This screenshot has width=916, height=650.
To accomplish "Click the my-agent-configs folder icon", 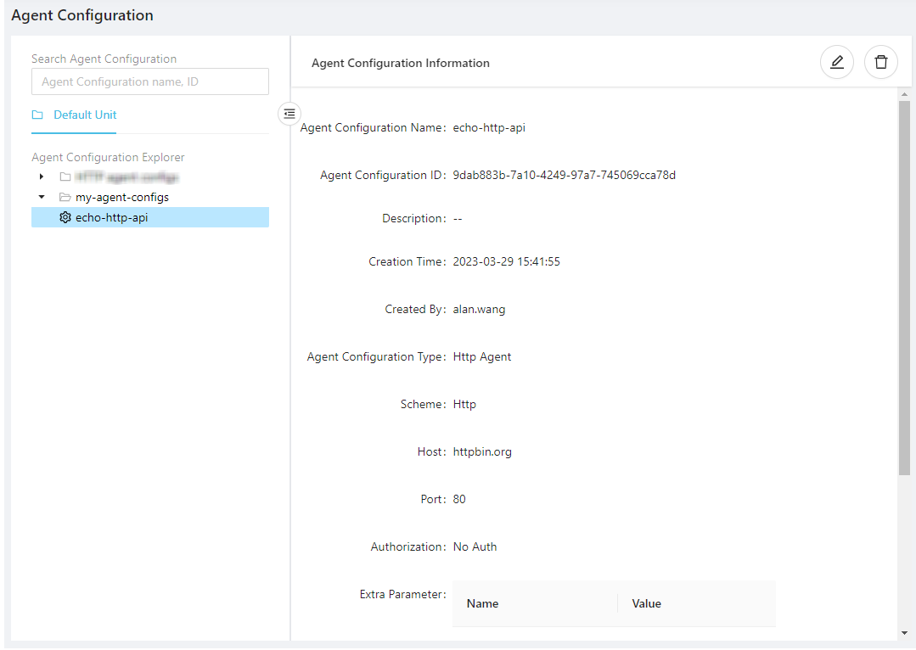I will coord(65,197).
